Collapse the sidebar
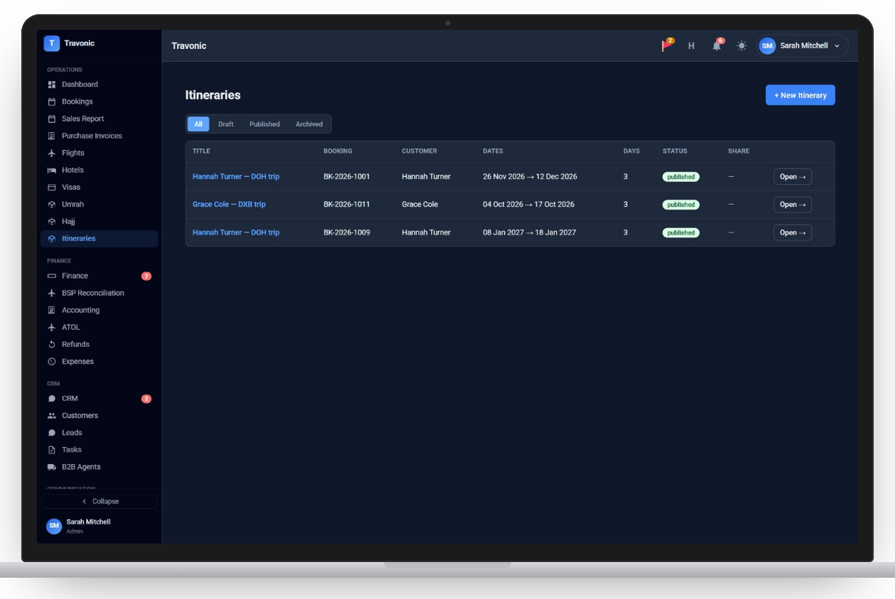Image resolution: width=895 pixels, height=599 pixels. pyautogui.click(x=99, y=501)
